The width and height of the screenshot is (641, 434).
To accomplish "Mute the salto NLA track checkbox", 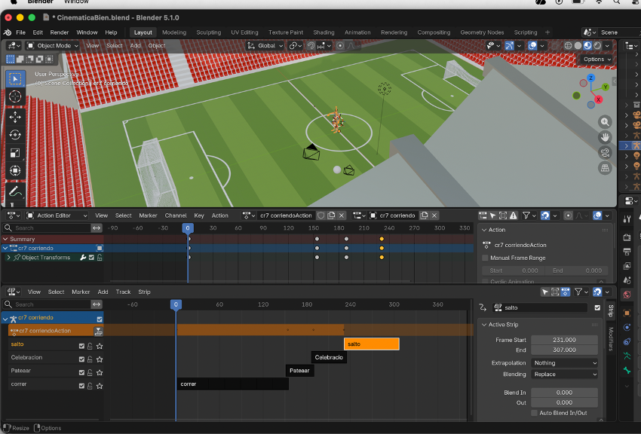I will tap(81, 345).
